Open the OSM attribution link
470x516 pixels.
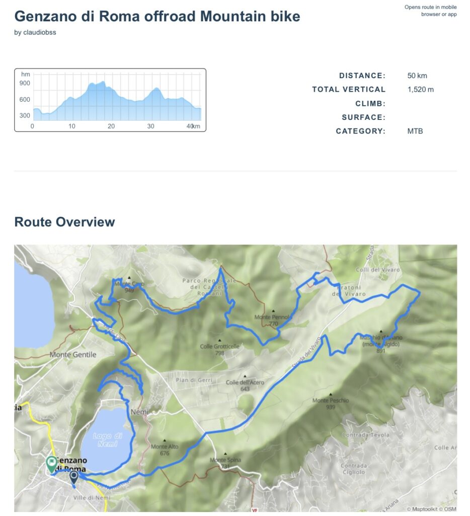pos(450,509)
